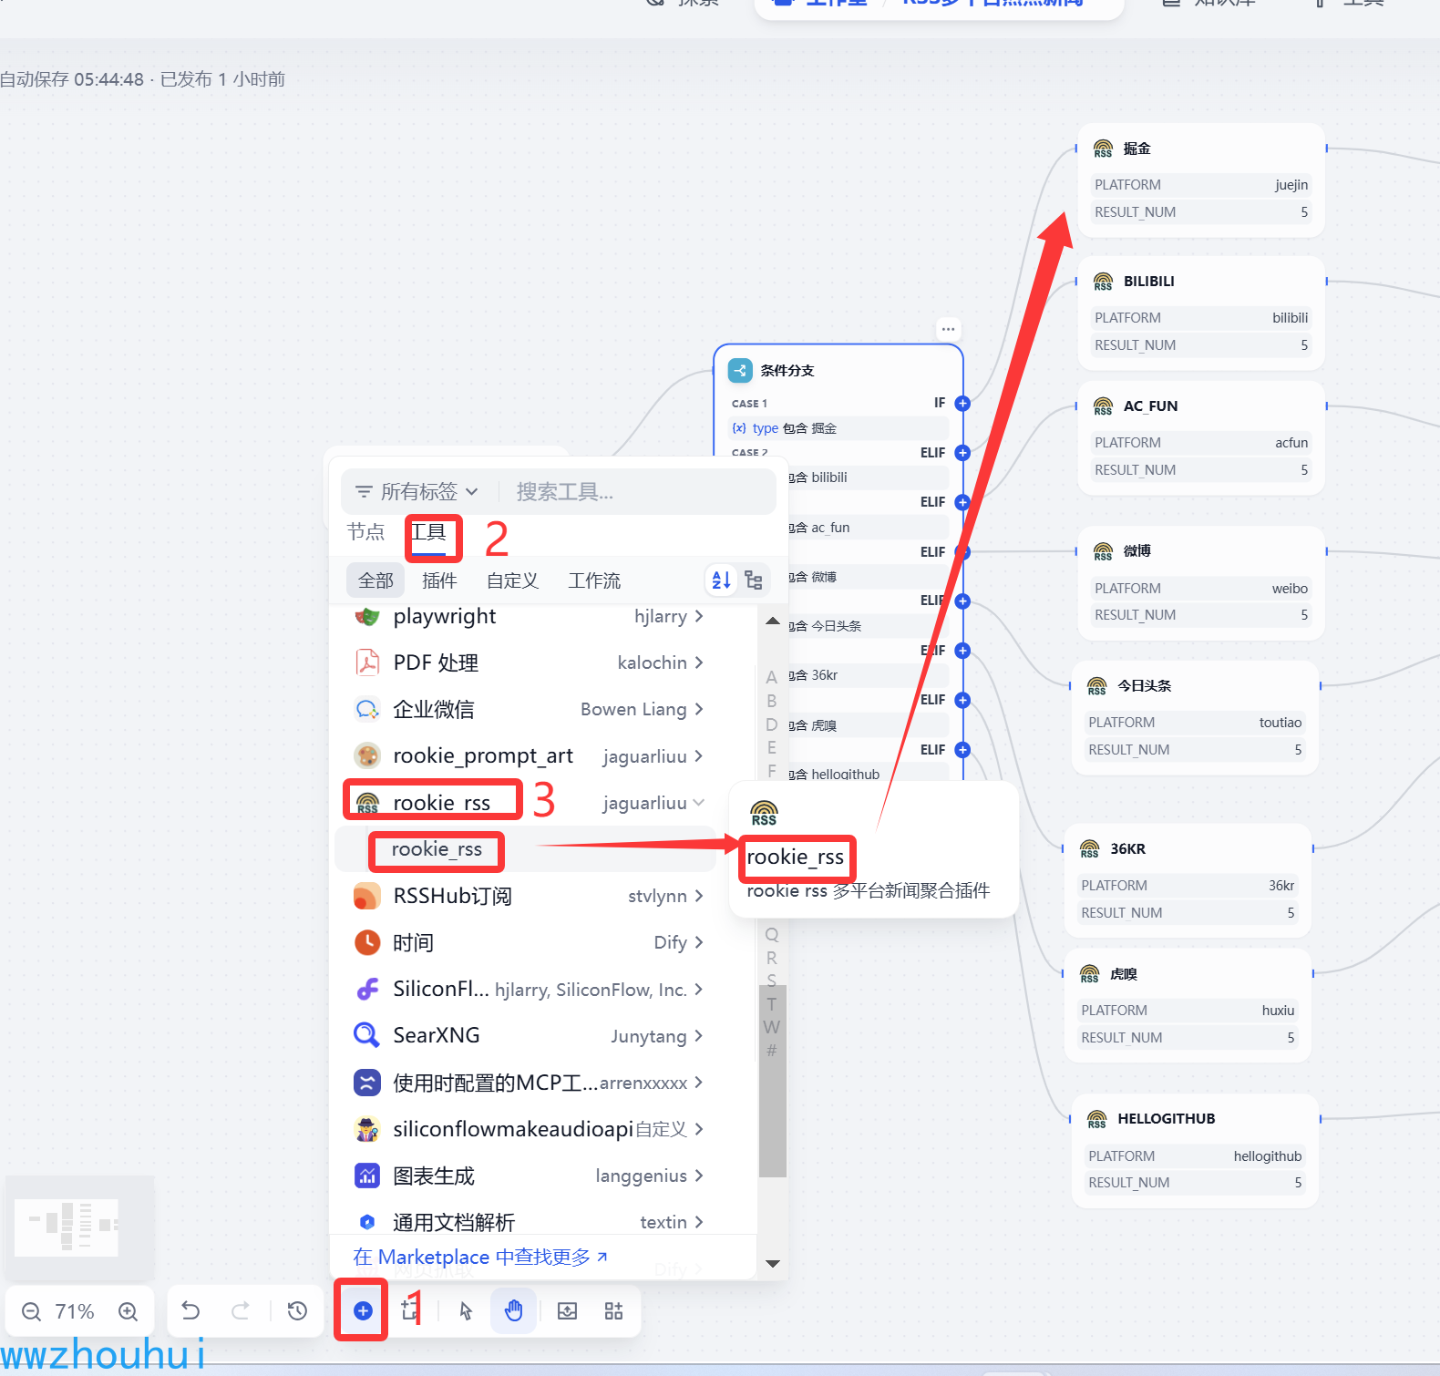Viewport: 1440px width, 1376px height.
Task: Click the PDF 处理 tool icon
Action: pos(367,662)
